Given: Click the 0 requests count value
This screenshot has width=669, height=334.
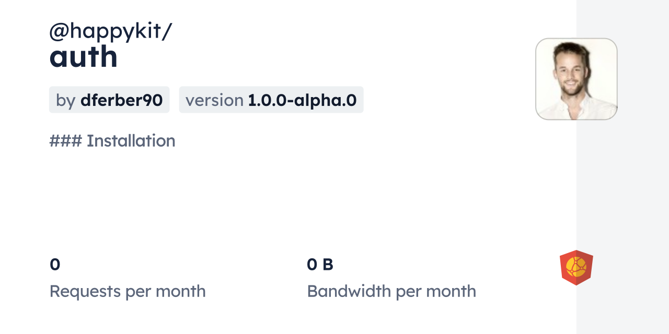Looking at the screenshot, I should [55, 265].
